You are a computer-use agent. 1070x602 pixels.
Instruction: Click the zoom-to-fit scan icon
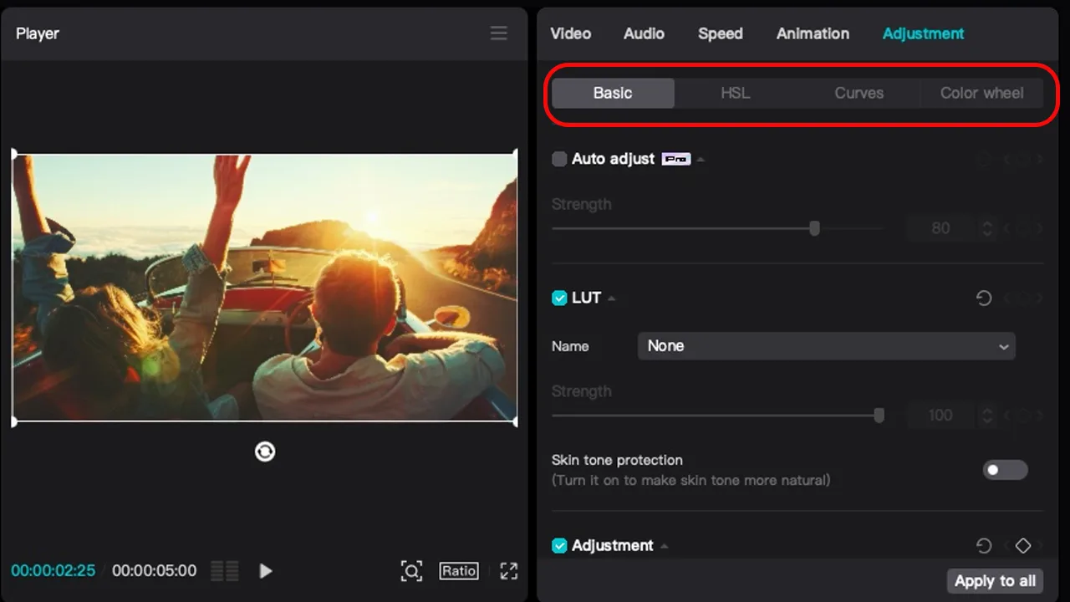pyautogui.click(x=411, y=571)
